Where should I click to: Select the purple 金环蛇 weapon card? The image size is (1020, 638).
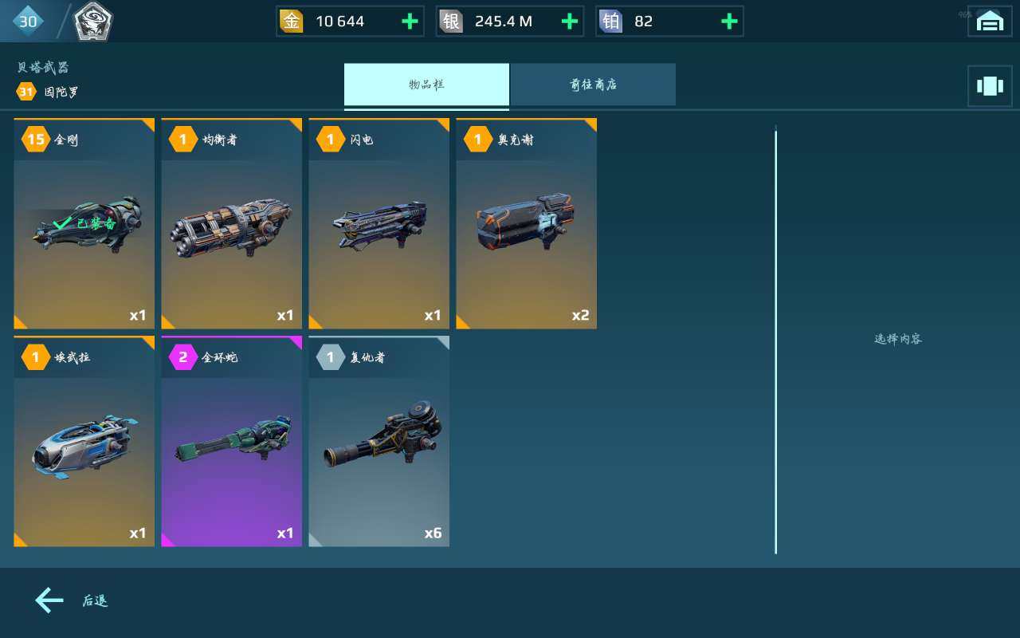tap(232, 441)
